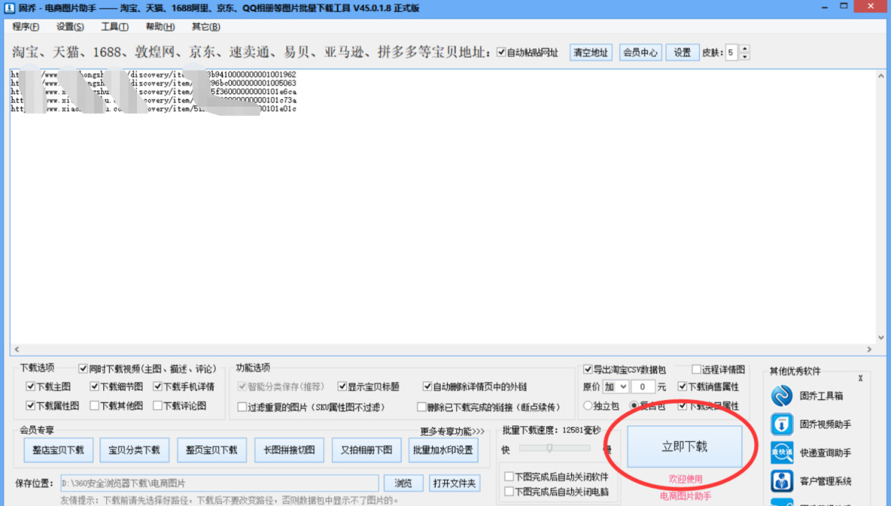Click the horizontal scrollbar left arrow
This screenshot has width=891, height=506.
[16, 349]
